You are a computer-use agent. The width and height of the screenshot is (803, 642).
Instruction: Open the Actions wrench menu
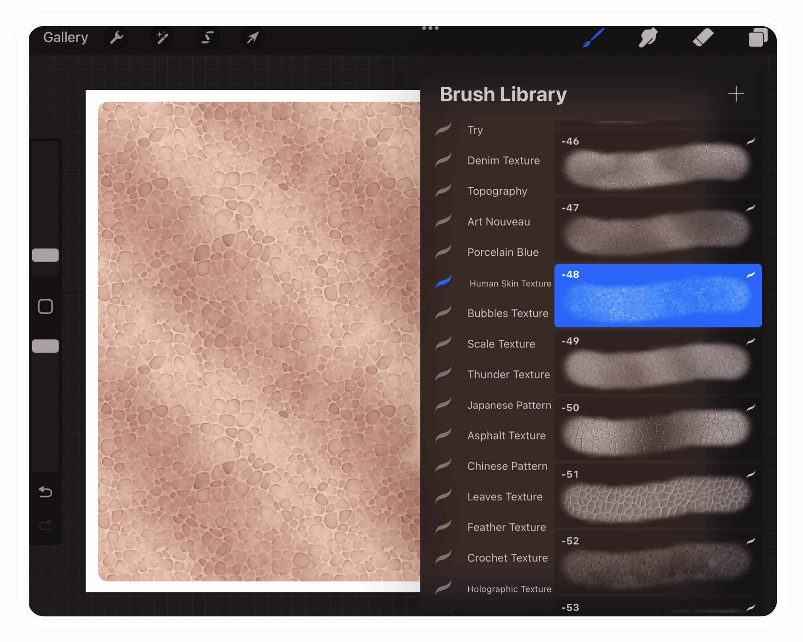117,37
